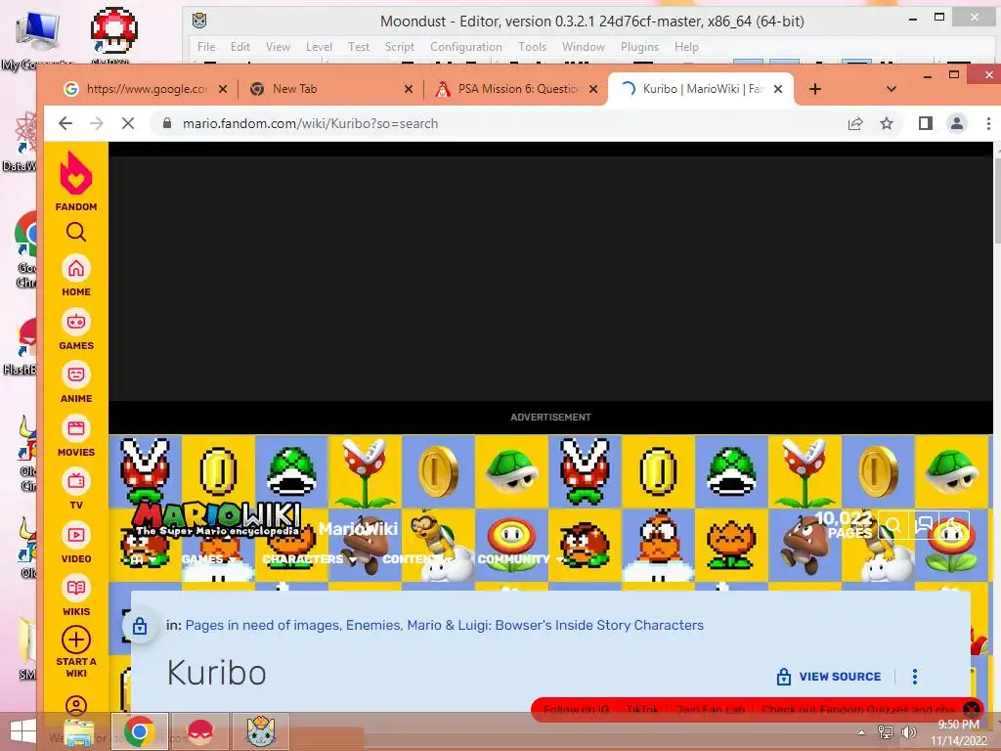This screenshot has width=1001, height=751.
Task: Open a new browser tab
Action: pyautogui.click(x=814, y=89)
